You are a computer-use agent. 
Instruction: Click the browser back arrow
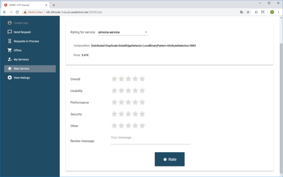[x=5, y=12]
